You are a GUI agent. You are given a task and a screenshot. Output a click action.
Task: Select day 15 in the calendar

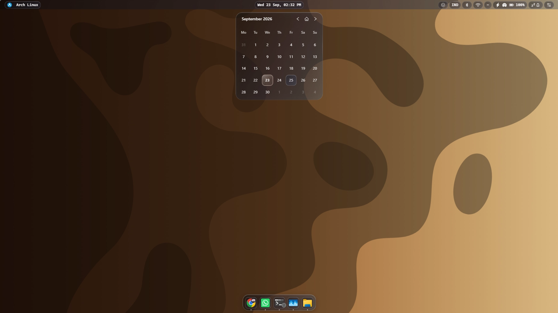tap(255, 68)
